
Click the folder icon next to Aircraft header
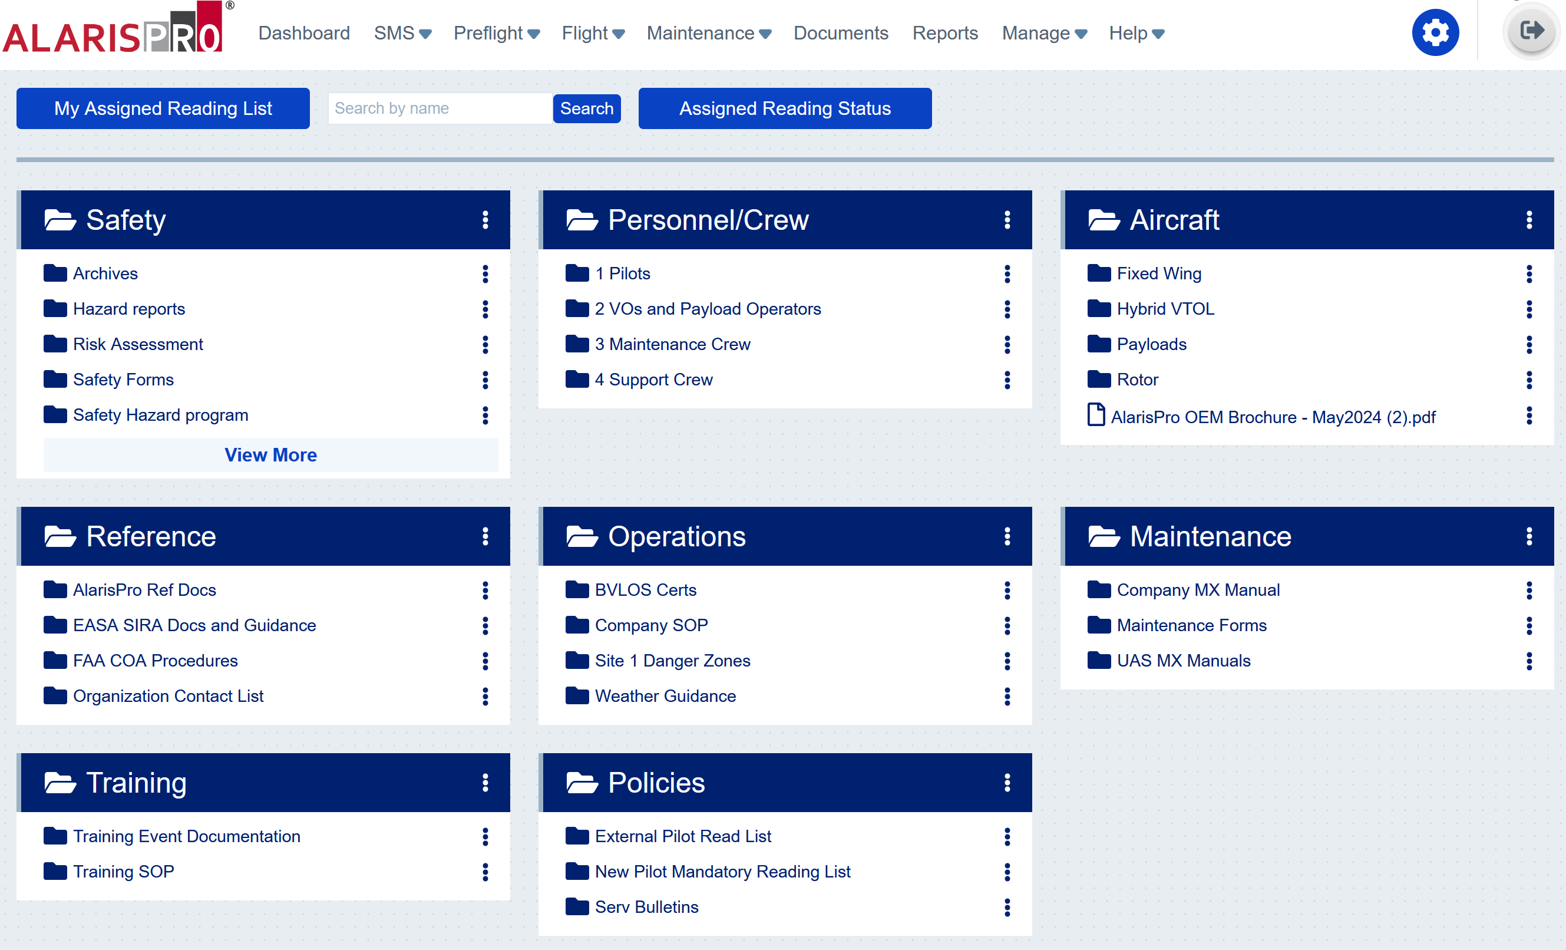pyautogui.click(x=1103, y=219)
